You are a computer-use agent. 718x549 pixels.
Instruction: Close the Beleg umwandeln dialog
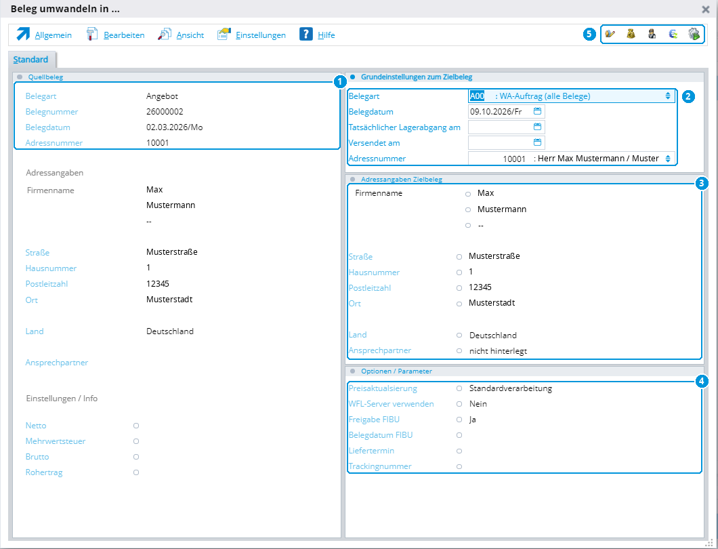point(706,9)
